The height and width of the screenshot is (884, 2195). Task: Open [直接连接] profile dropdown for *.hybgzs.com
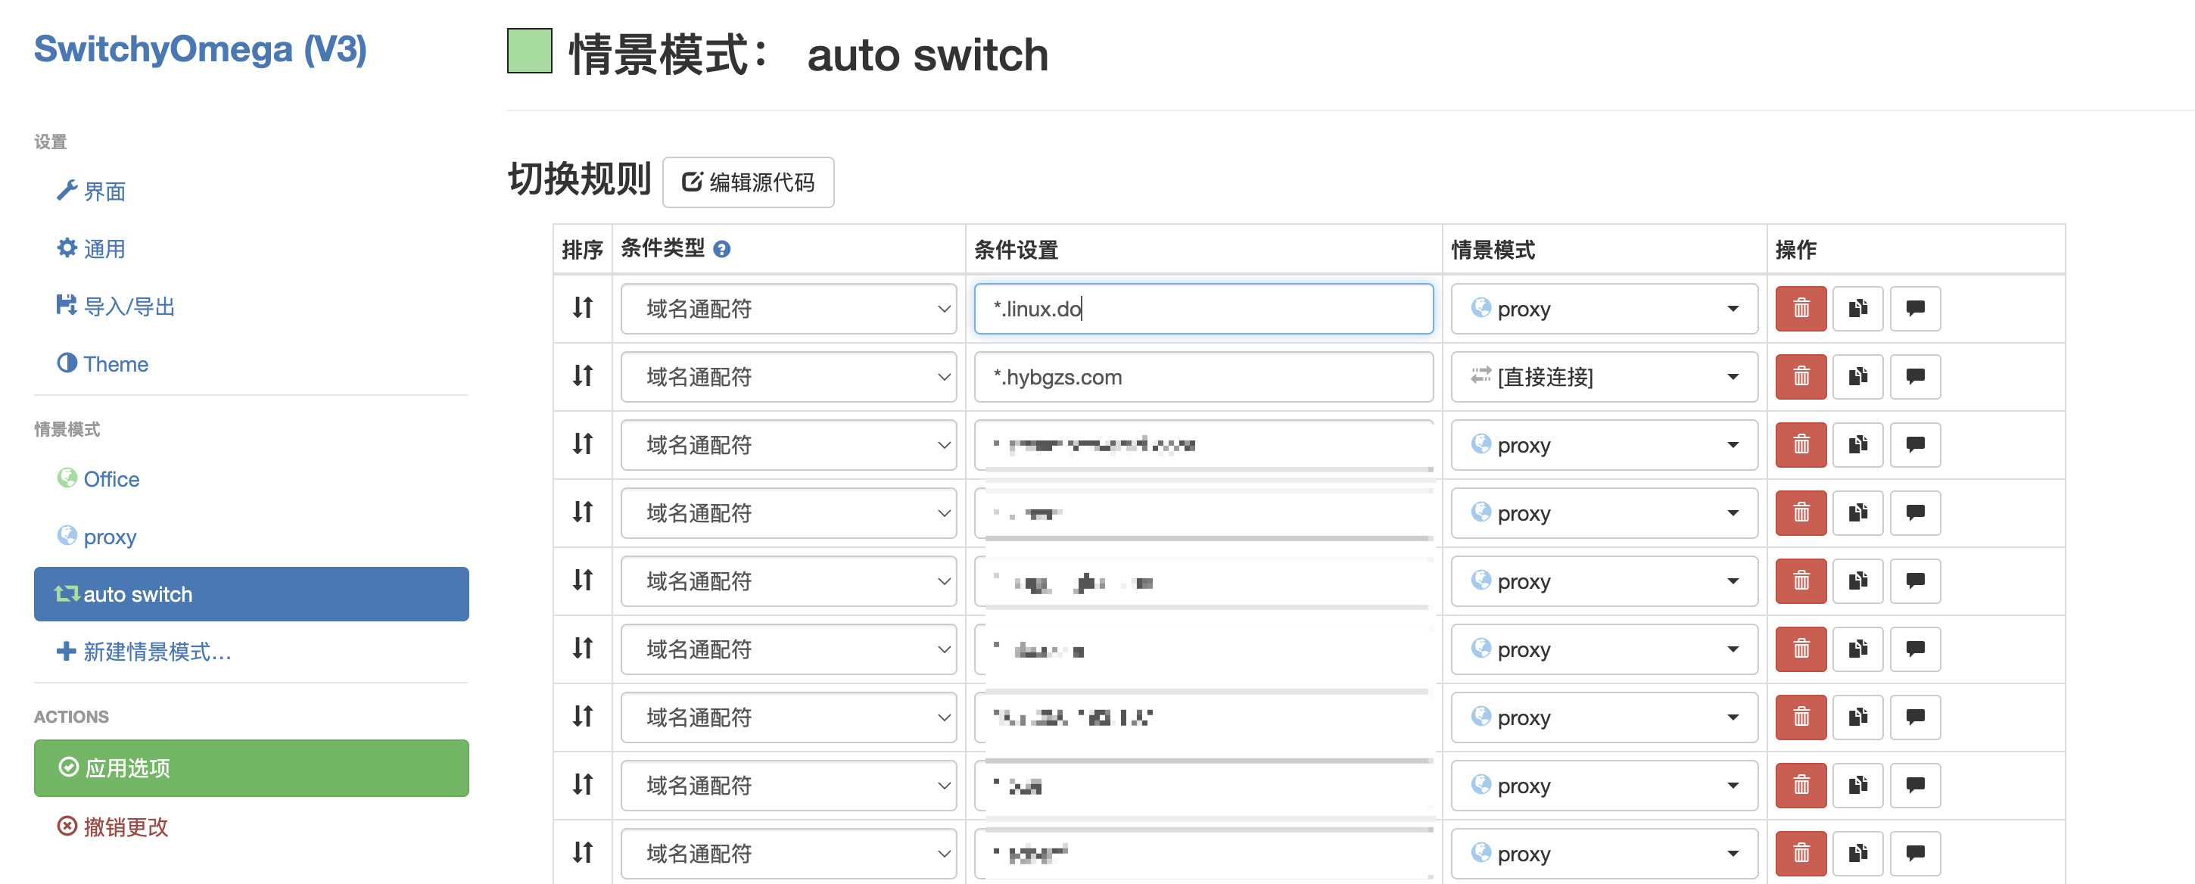pos(1604,376)
